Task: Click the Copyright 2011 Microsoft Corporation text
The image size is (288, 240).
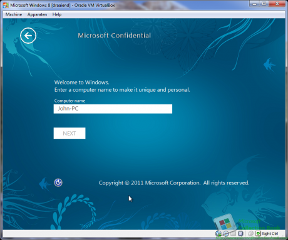Action: tap(174, 183)
